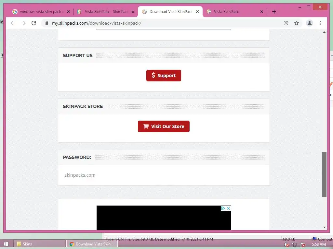This screenshot has height=249, width=333.
Task: Switch to Vista SkinPack - Skin Pack tab
Action: [106, 12]
